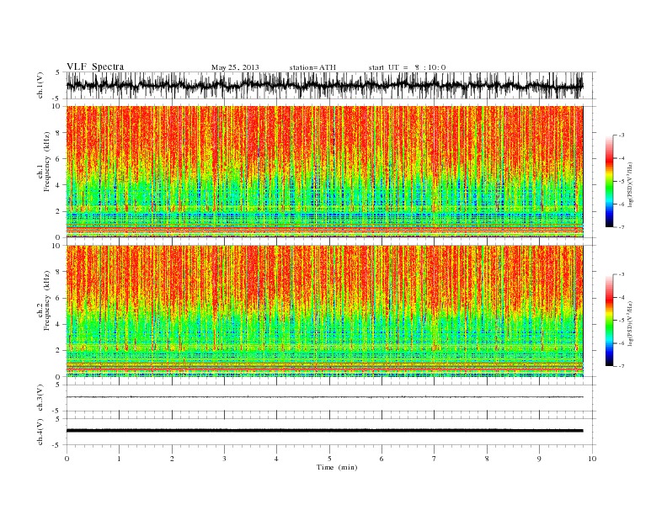Click the ch.1 spectrogram panel
667x515 pixels.
[x=324, y=172]
